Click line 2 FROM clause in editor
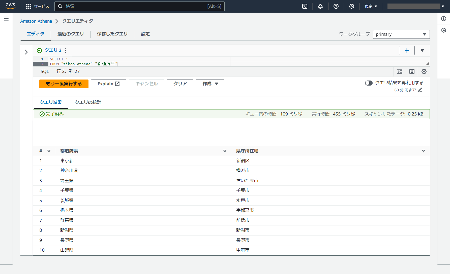 coord(83,64)
